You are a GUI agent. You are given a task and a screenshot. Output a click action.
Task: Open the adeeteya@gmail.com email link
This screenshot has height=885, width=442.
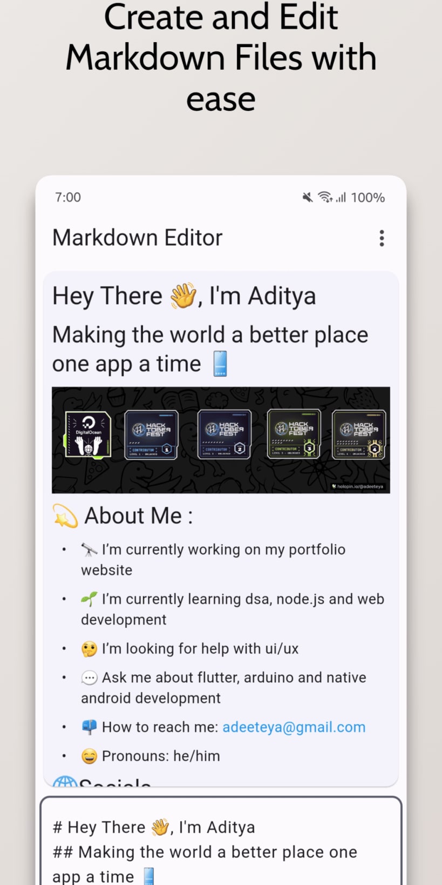pyautogui.click(x=294, y=727)
